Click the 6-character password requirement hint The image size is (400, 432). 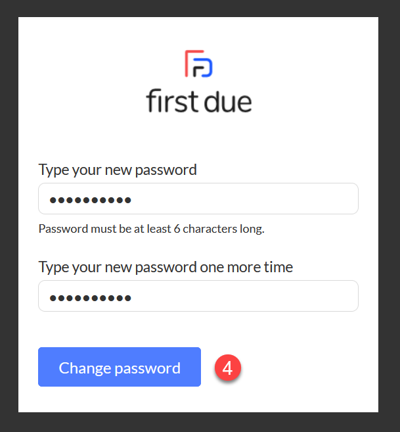pos(152,229)
